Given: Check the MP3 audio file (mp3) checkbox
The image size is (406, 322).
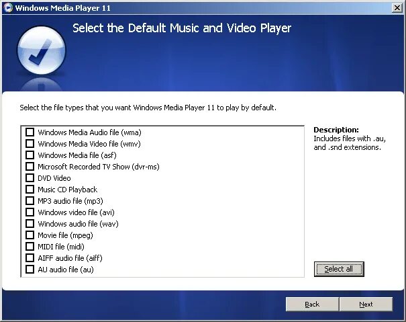Looking at the screenshot, I should click(30, 200).
